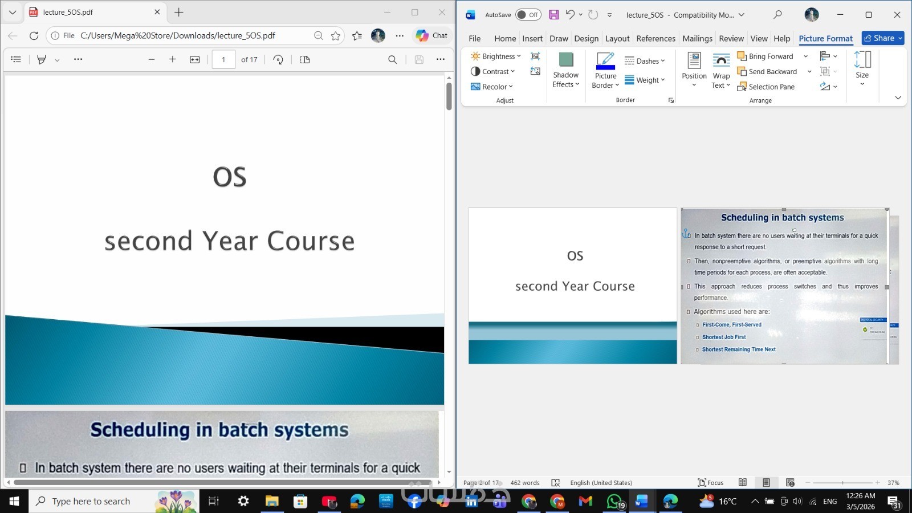Open the Dashes dropdown
Viewport: 912px width, 513px height.
645,61
